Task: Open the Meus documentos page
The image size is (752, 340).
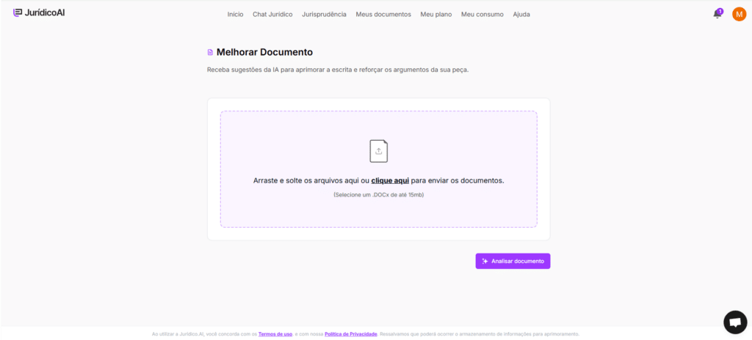Action: click(x=383, y=14)
